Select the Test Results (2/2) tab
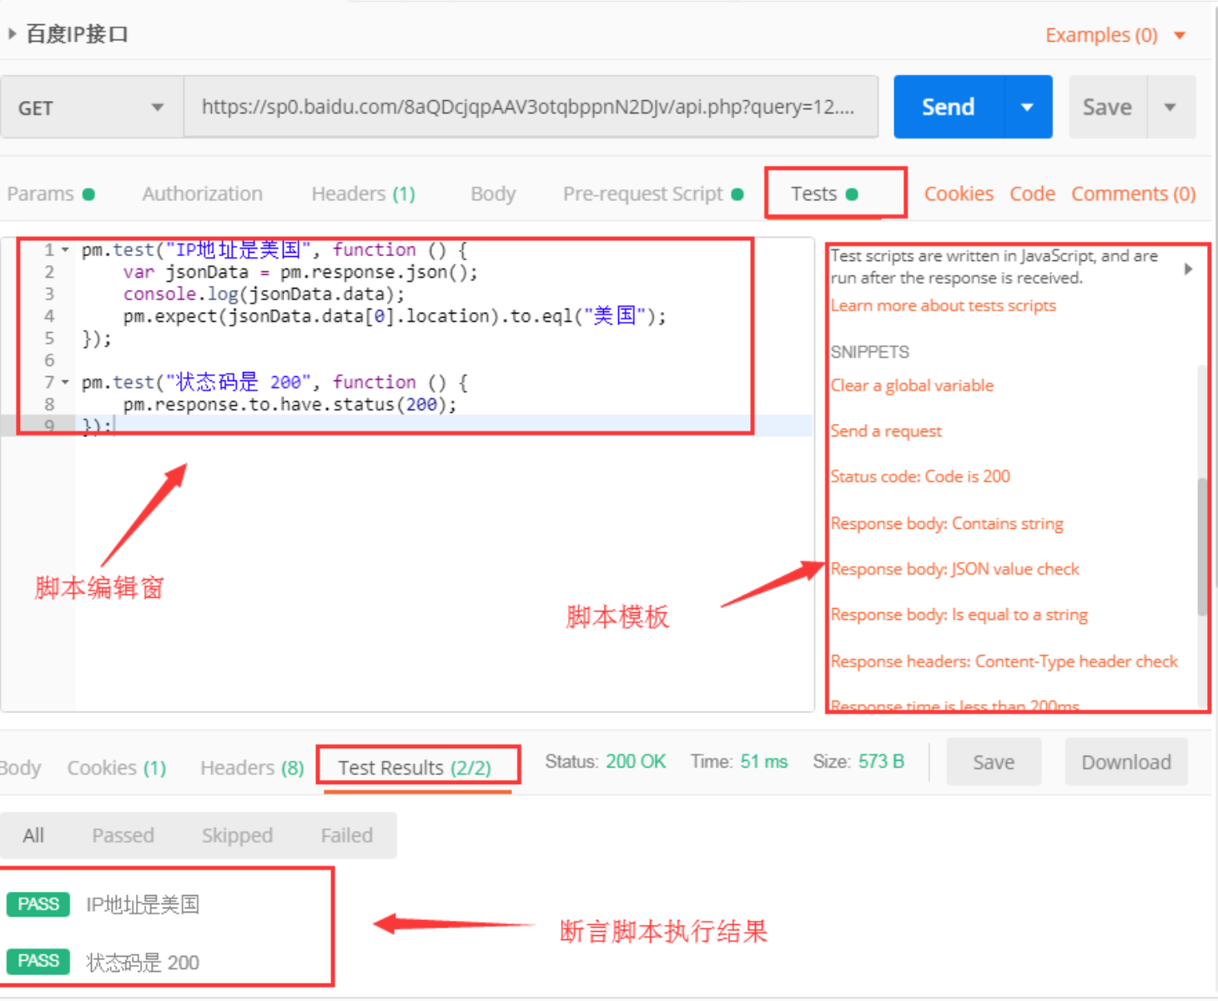1218x1001 pixels. tap(415, 767)
